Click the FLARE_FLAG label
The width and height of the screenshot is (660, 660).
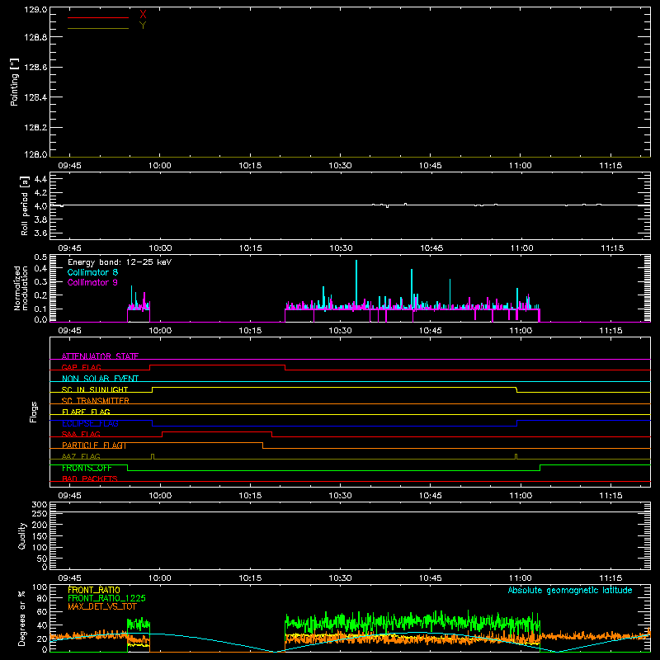[86, 412]
